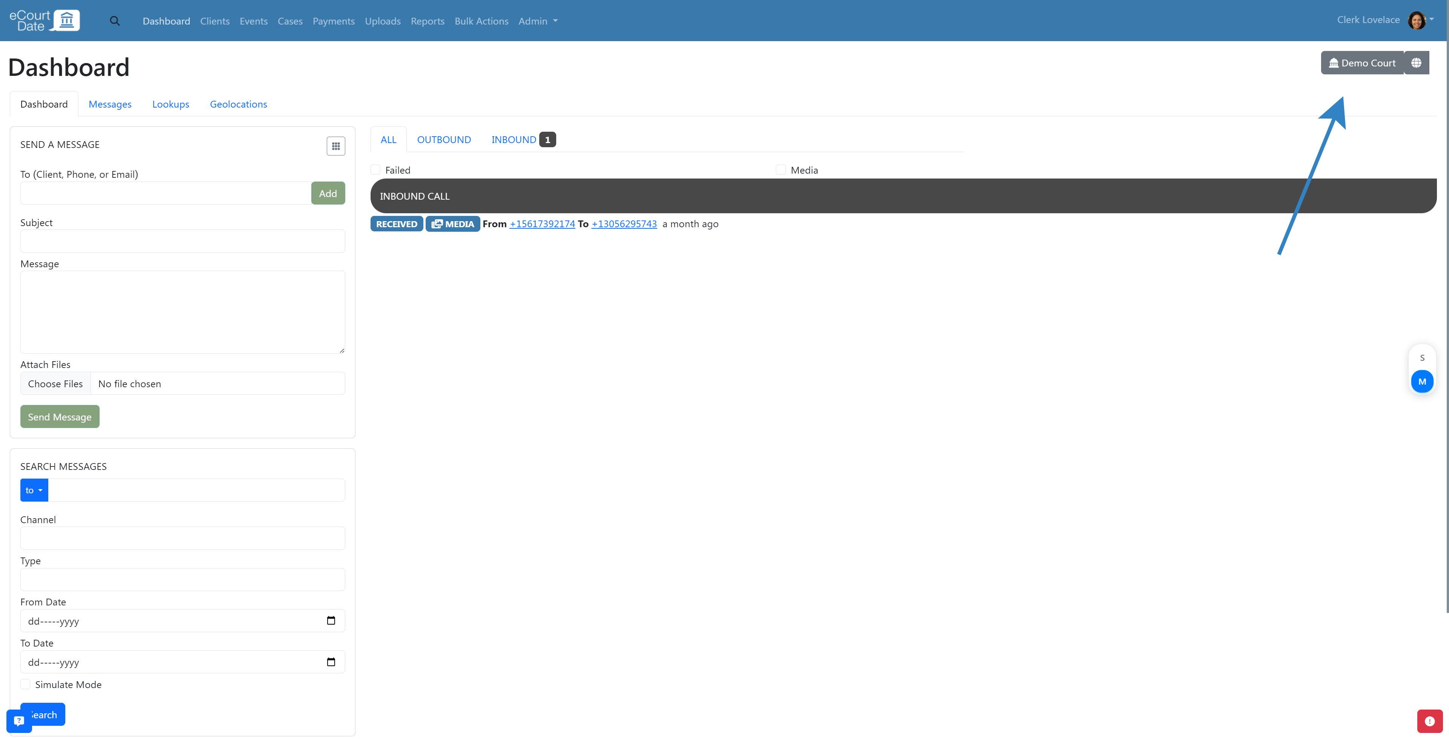Click the Subject input field
The image size is (1449, 739).
click(x=182, y=241)
